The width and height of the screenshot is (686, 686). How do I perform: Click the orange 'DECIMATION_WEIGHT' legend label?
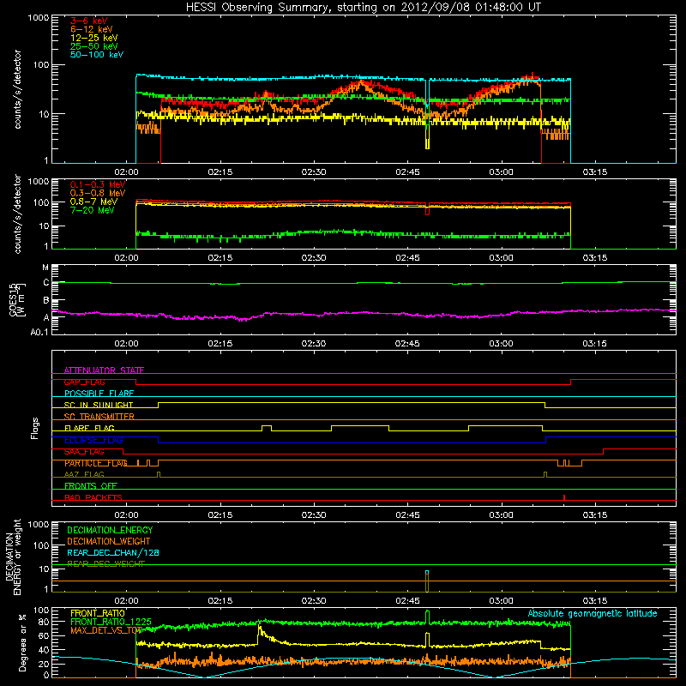coord(109,542)
